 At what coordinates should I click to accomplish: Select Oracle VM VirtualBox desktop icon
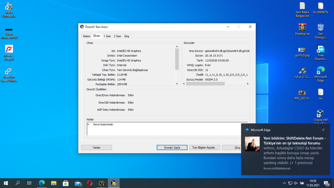(320, 116)
